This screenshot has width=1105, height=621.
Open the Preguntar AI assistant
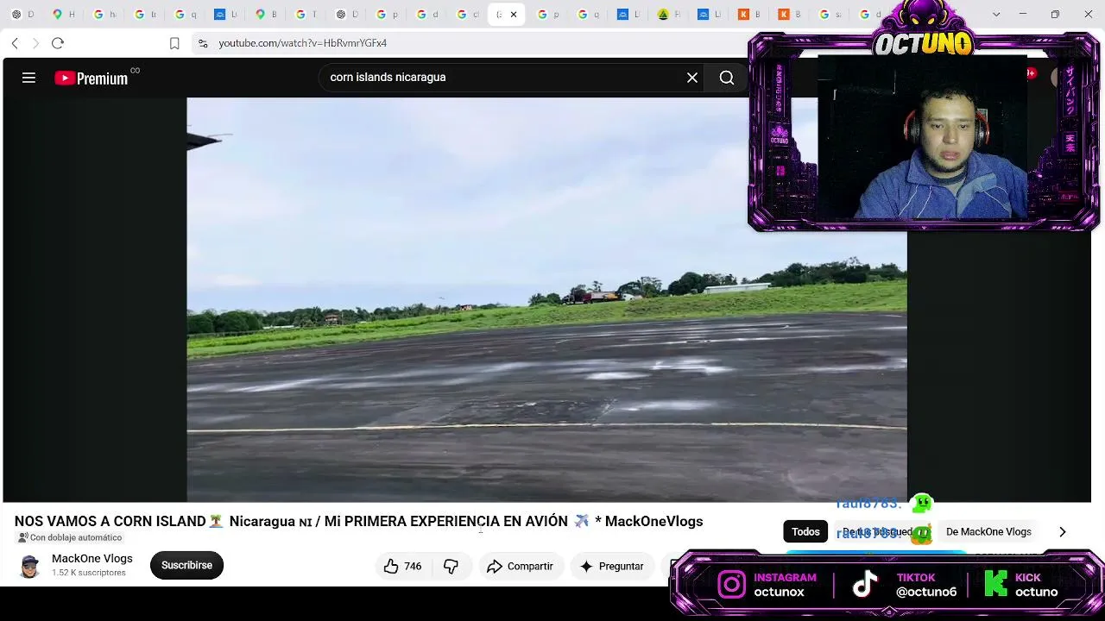pyautogui.click(x=612, y=566)
